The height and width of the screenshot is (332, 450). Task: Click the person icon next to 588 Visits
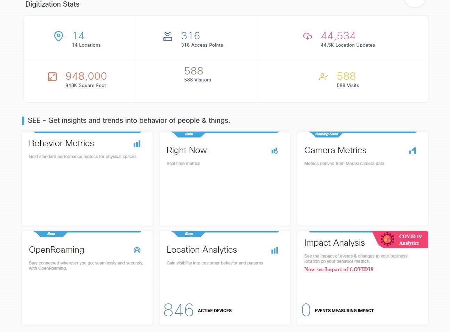(x=323, y=77)
